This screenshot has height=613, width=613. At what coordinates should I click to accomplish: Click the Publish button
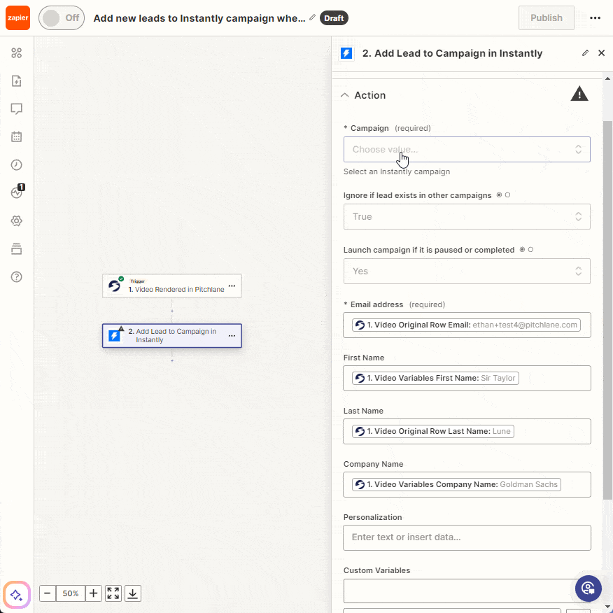[546, 18]
